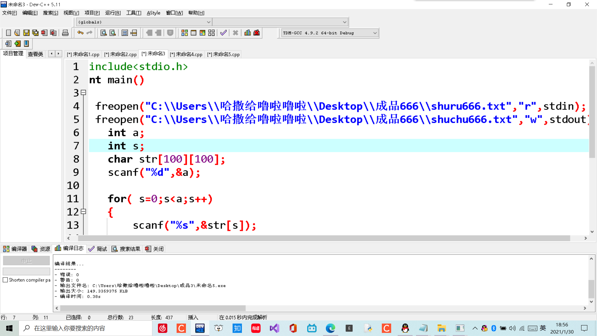Screen dimensions: 597x336
Task: Enable Shorten compiler paths checkbox
Action: click(5, 280)
